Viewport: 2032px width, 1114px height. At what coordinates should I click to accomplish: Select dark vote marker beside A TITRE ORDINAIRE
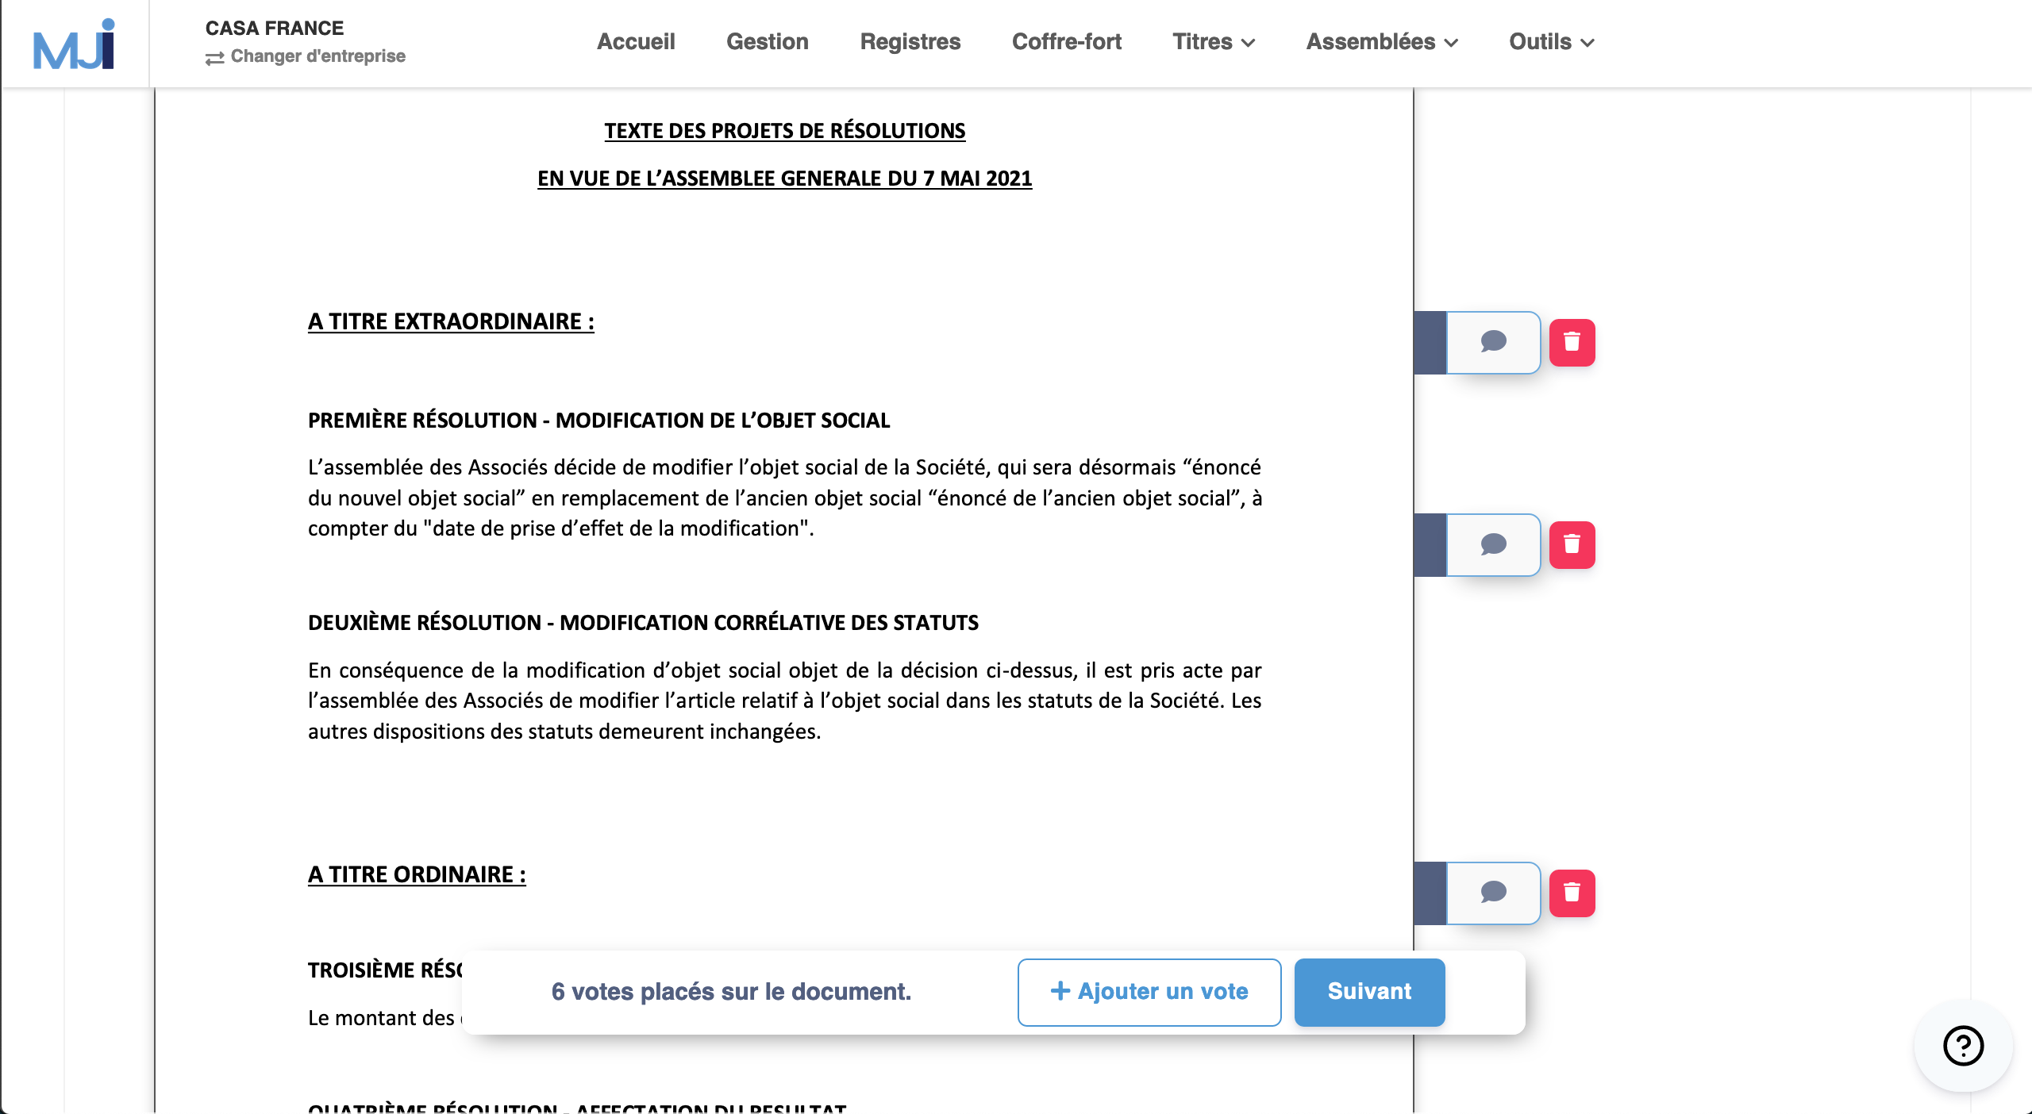coord(1430,893)
